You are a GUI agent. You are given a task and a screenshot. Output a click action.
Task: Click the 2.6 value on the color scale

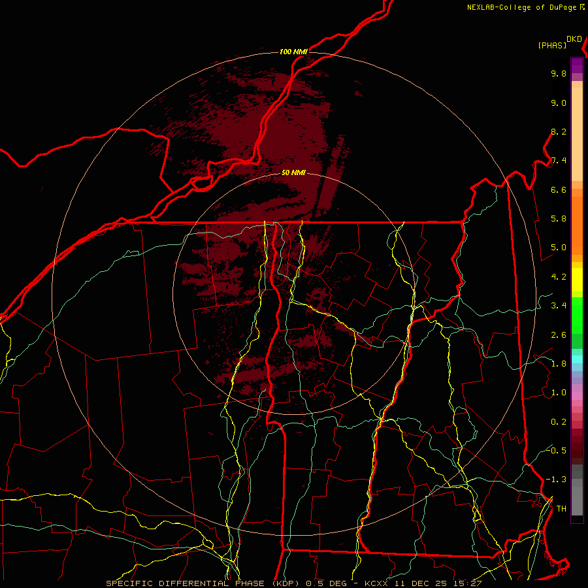559,335
